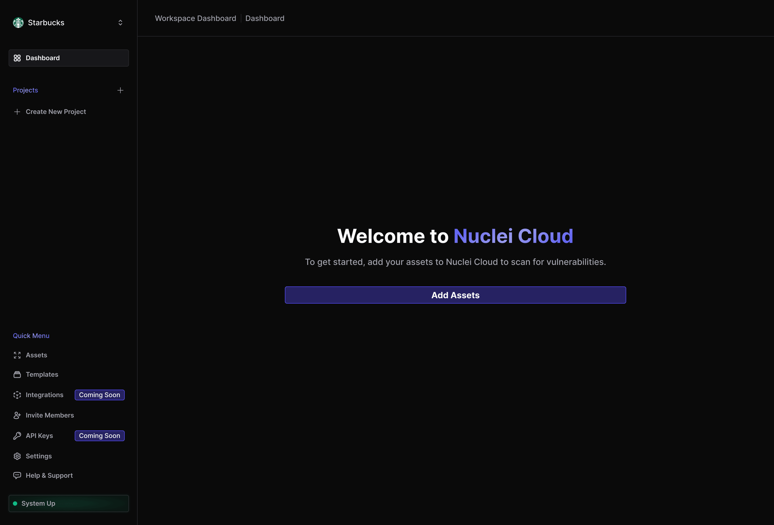Open Templates in Quick Menu
Viewport: 774px width, 525px height.
point(42,375)
